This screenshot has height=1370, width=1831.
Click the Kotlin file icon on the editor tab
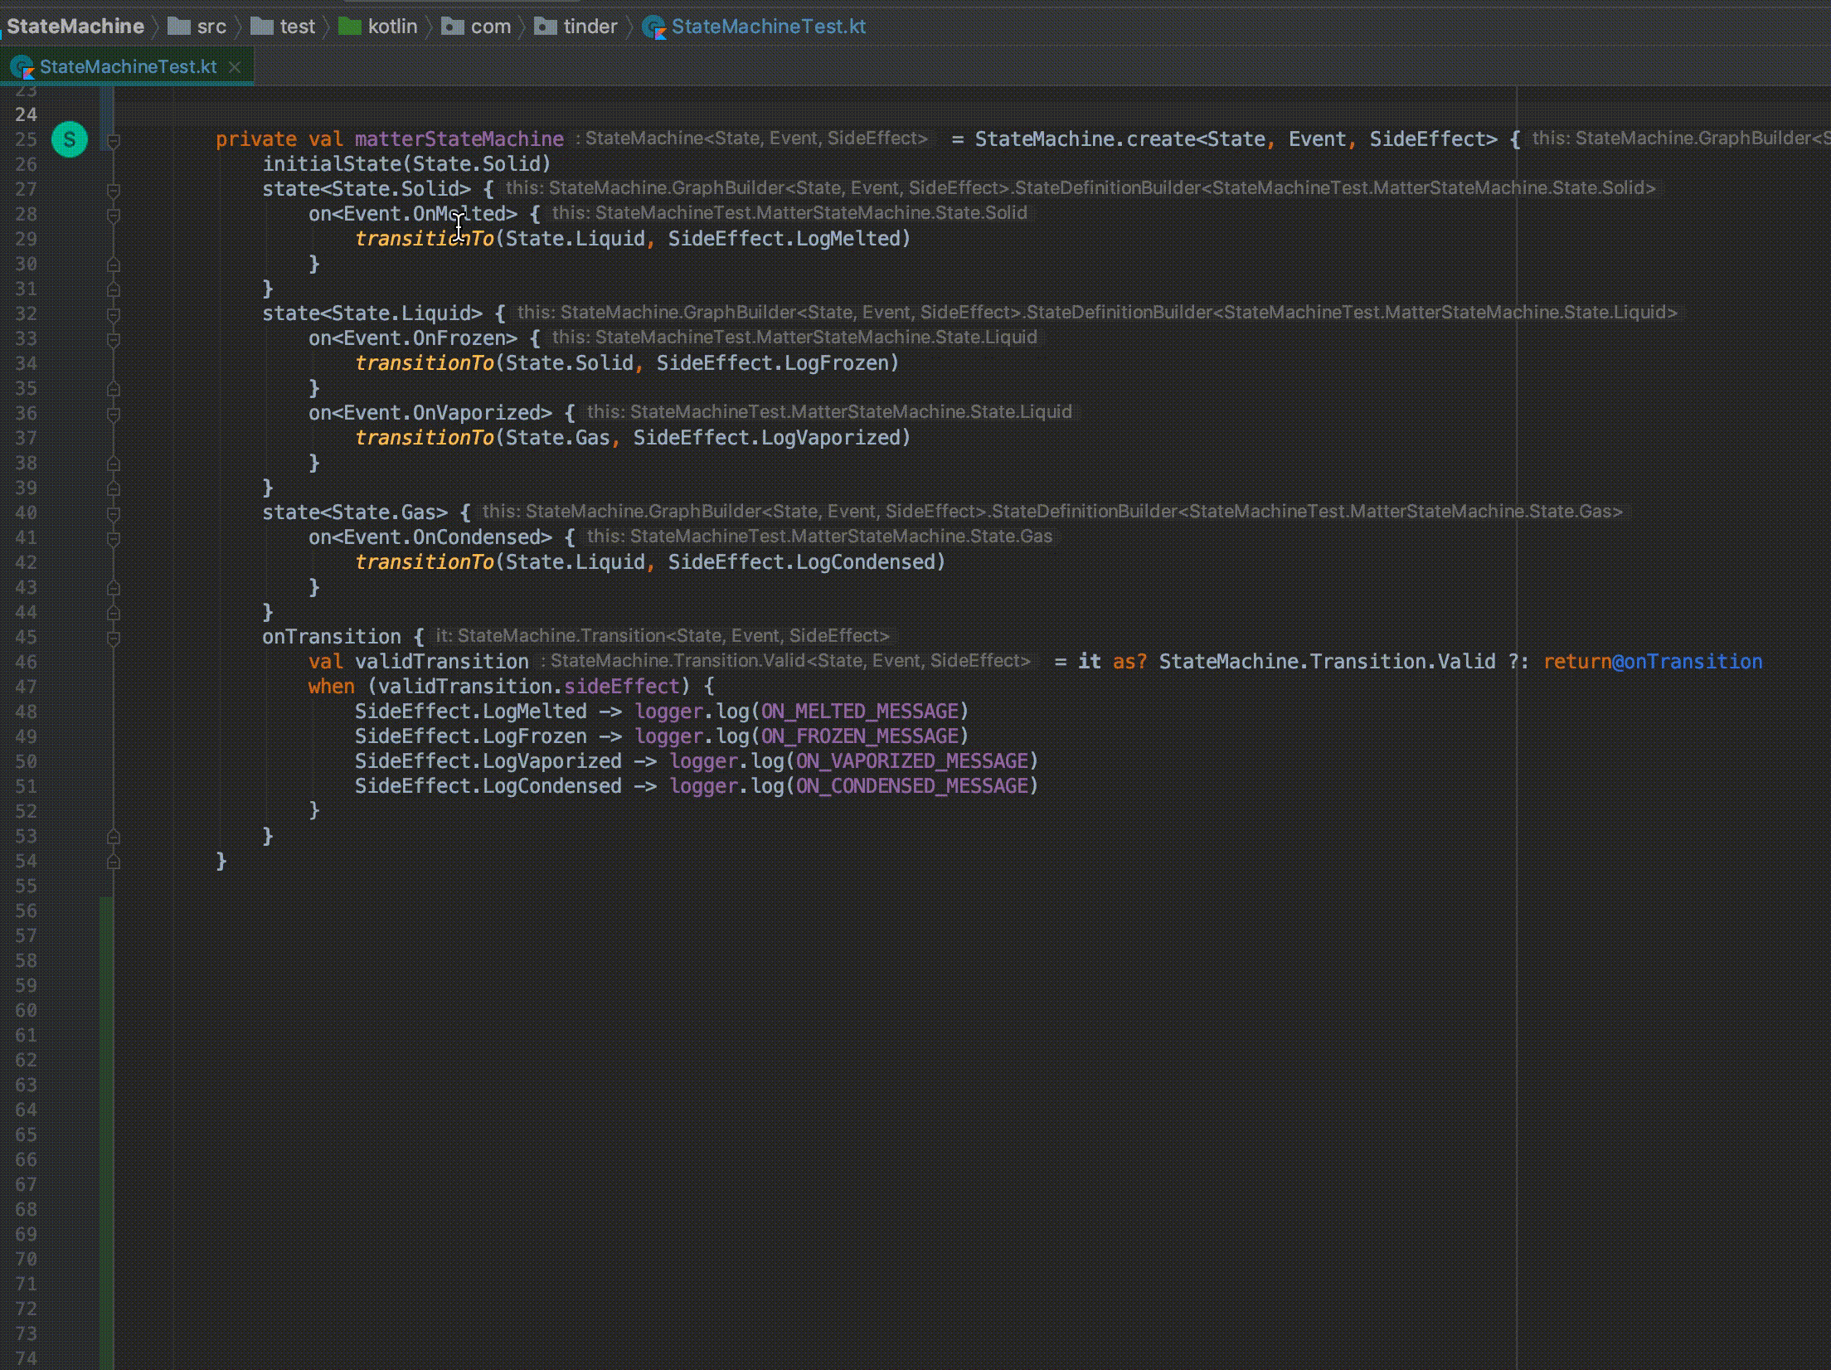22,67
